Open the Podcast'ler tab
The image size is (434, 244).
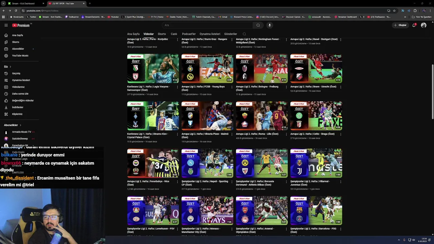pos(189,34)
